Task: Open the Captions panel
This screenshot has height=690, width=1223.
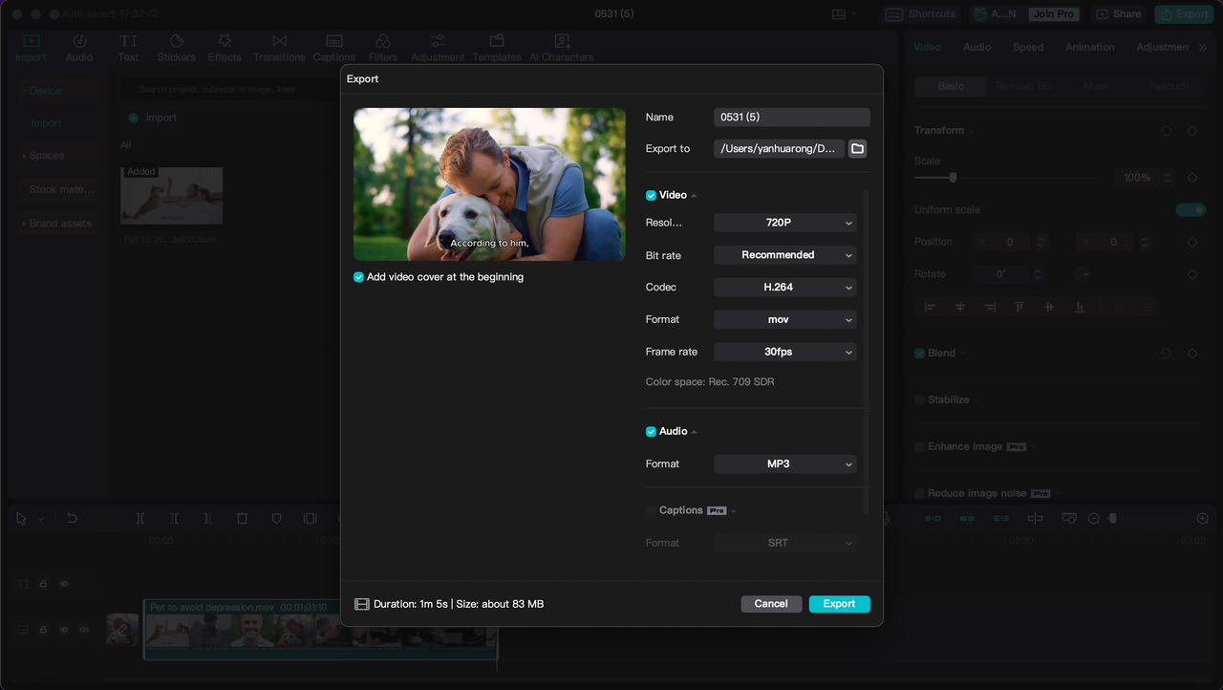Action: (x=333, y=45)
